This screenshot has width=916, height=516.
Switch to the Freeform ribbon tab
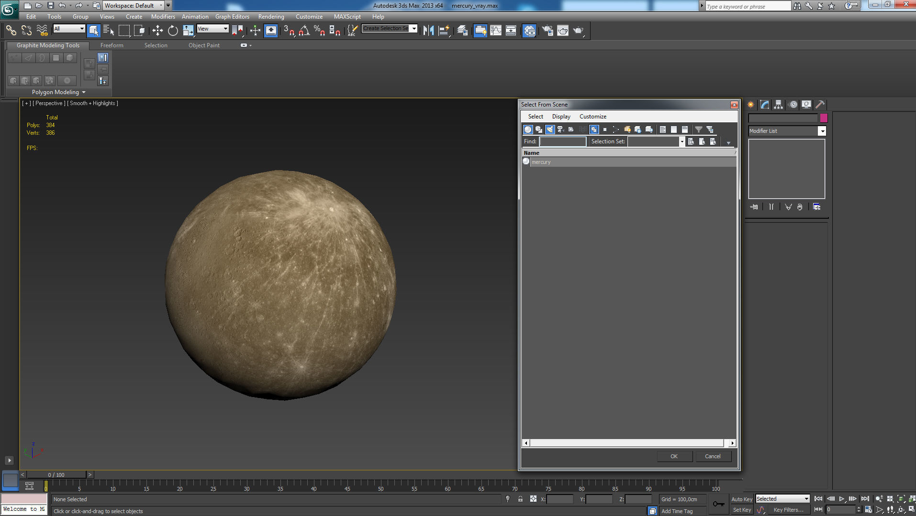tap(112, 45)
